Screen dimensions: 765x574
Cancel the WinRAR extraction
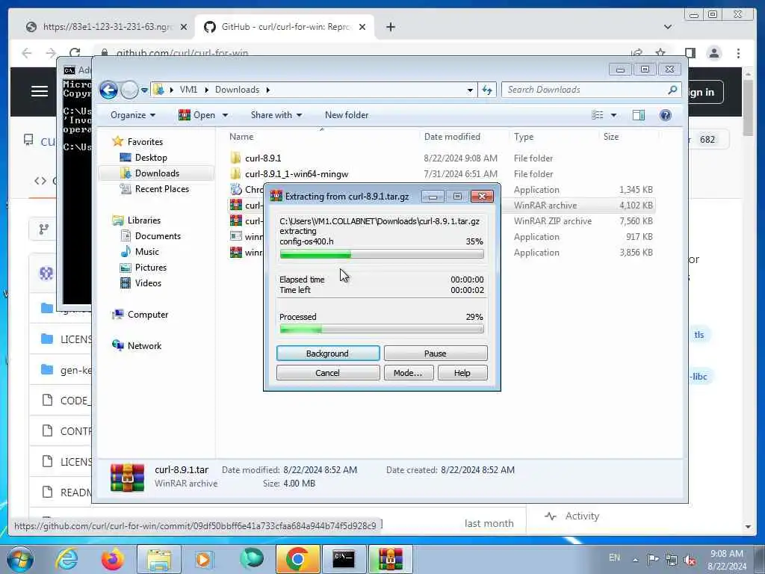(327, 373)
